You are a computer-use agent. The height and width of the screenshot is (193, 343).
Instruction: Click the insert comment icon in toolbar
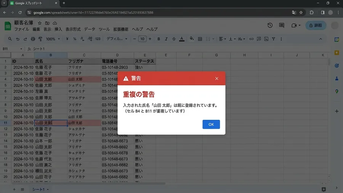259,39
